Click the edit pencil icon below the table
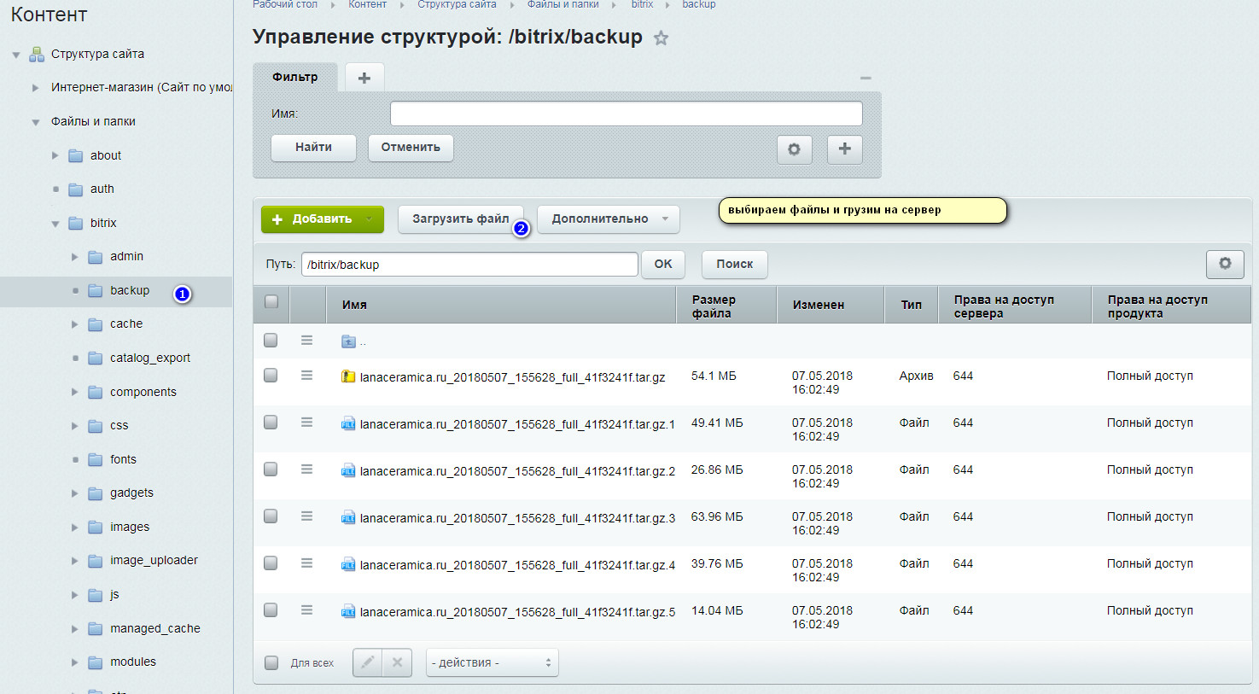Viewport: 1259px width, 694px height. 368,662
